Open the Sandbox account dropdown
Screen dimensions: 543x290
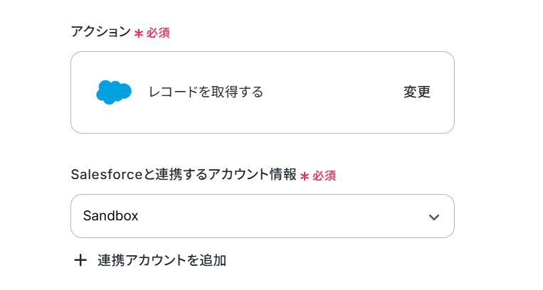262,216
